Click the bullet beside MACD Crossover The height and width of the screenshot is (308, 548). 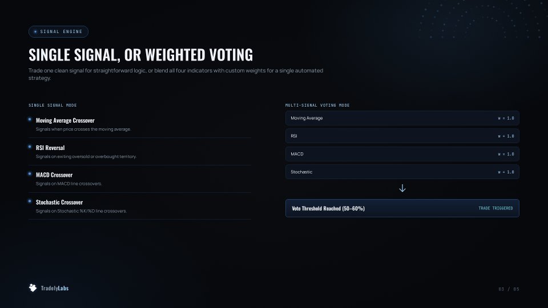click(x=30, y=174)
